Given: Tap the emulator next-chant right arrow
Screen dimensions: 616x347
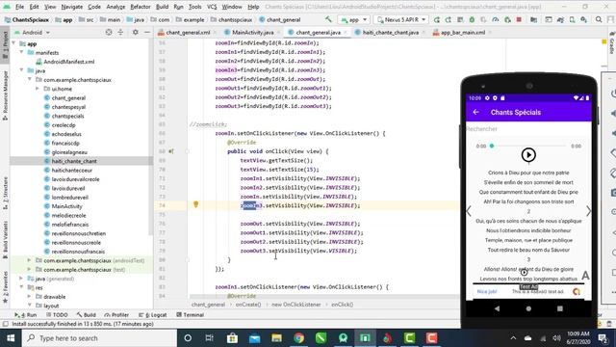Looking at the screenshot, I should (588, 211).
